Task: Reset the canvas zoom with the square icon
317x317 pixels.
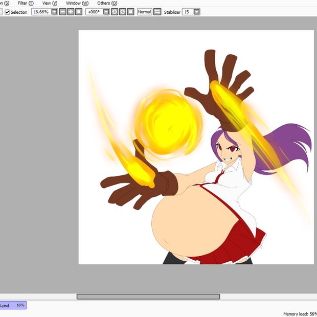Action: (79, 12)
